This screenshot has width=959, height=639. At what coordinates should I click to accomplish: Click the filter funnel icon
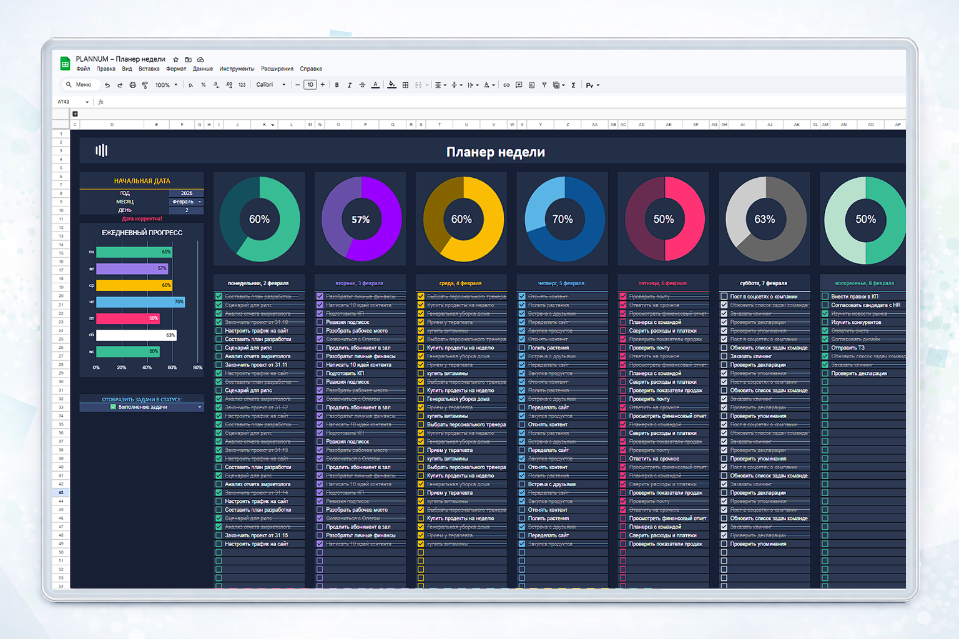click(544, 85)
